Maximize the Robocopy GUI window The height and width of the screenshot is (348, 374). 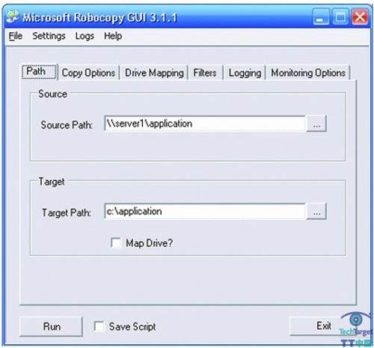click(x=340, y=16)
